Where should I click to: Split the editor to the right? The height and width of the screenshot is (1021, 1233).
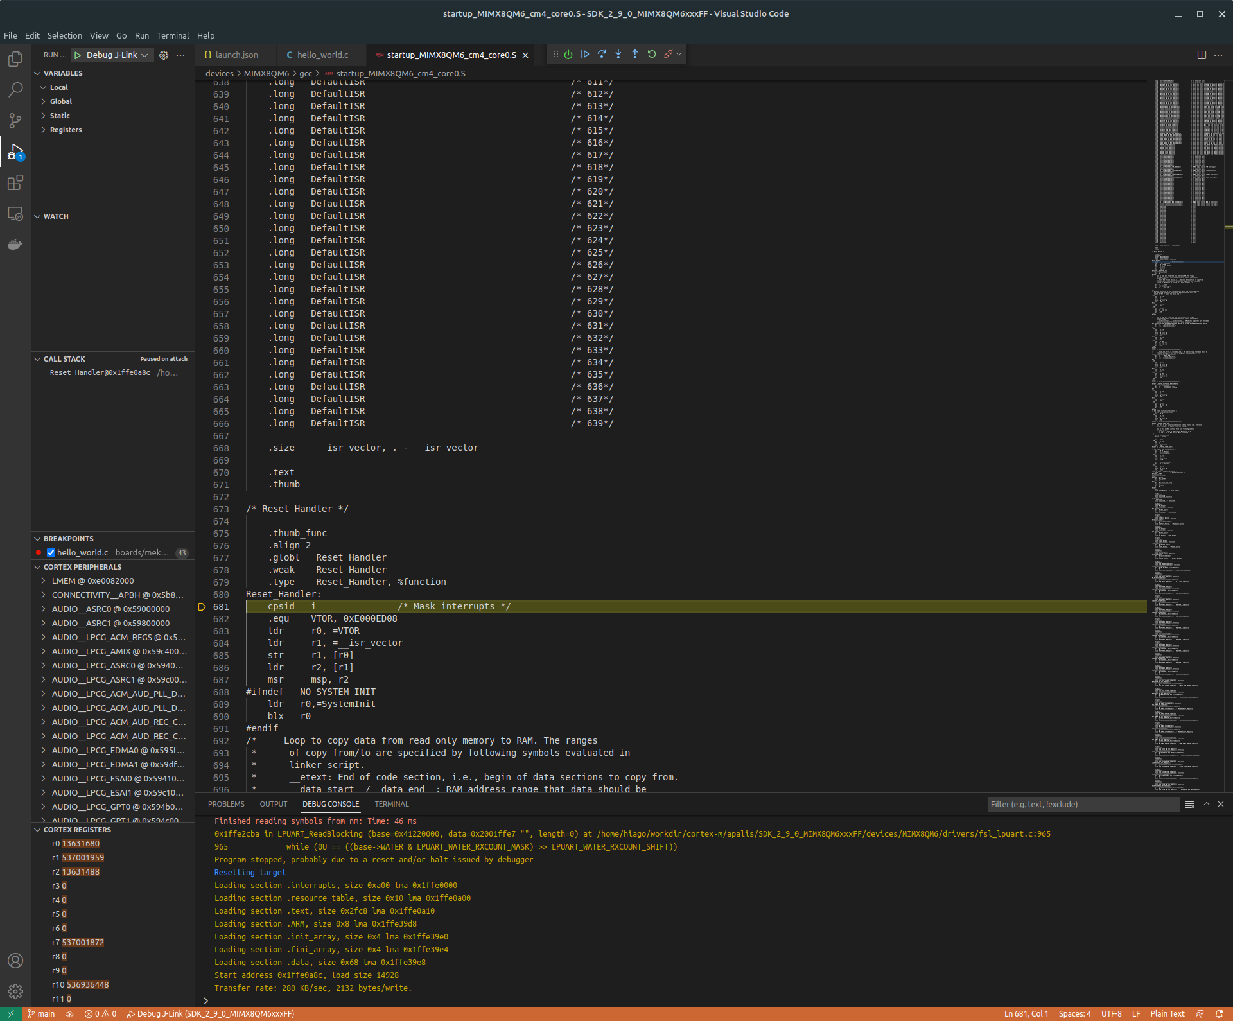pyautogui.click(x=1202, y=55)
